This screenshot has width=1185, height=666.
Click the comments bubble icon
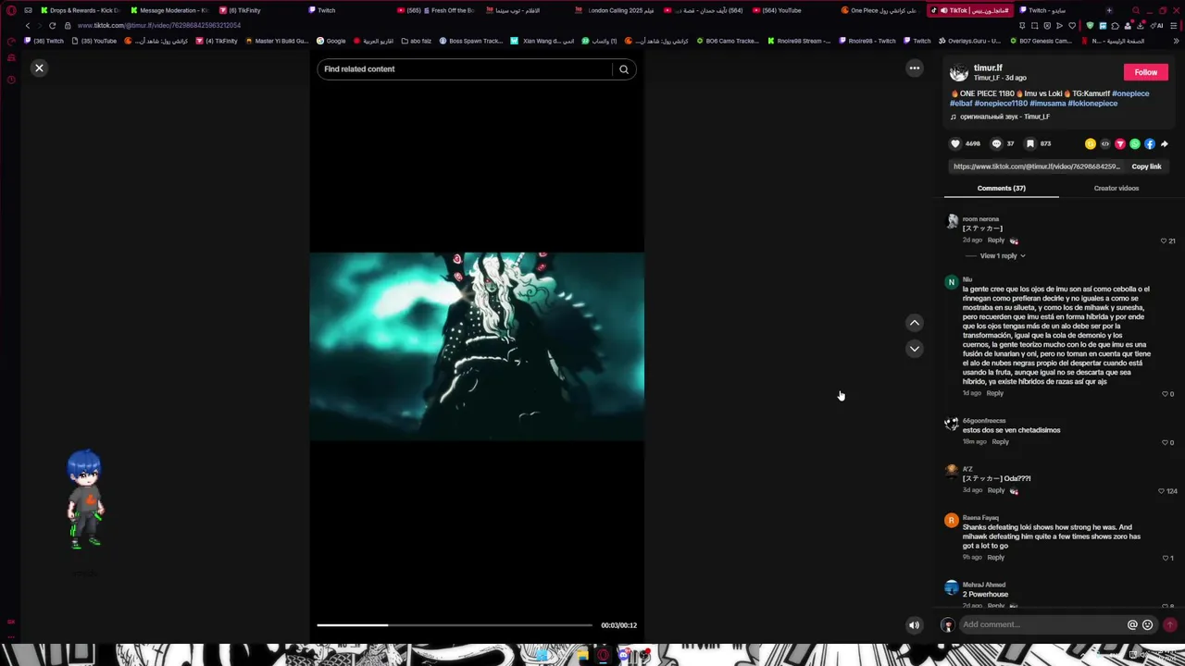click(x=996, y=143)
